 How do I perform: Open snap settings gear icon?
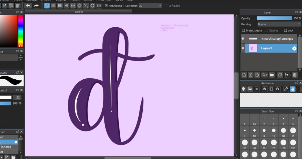[99, 6]
